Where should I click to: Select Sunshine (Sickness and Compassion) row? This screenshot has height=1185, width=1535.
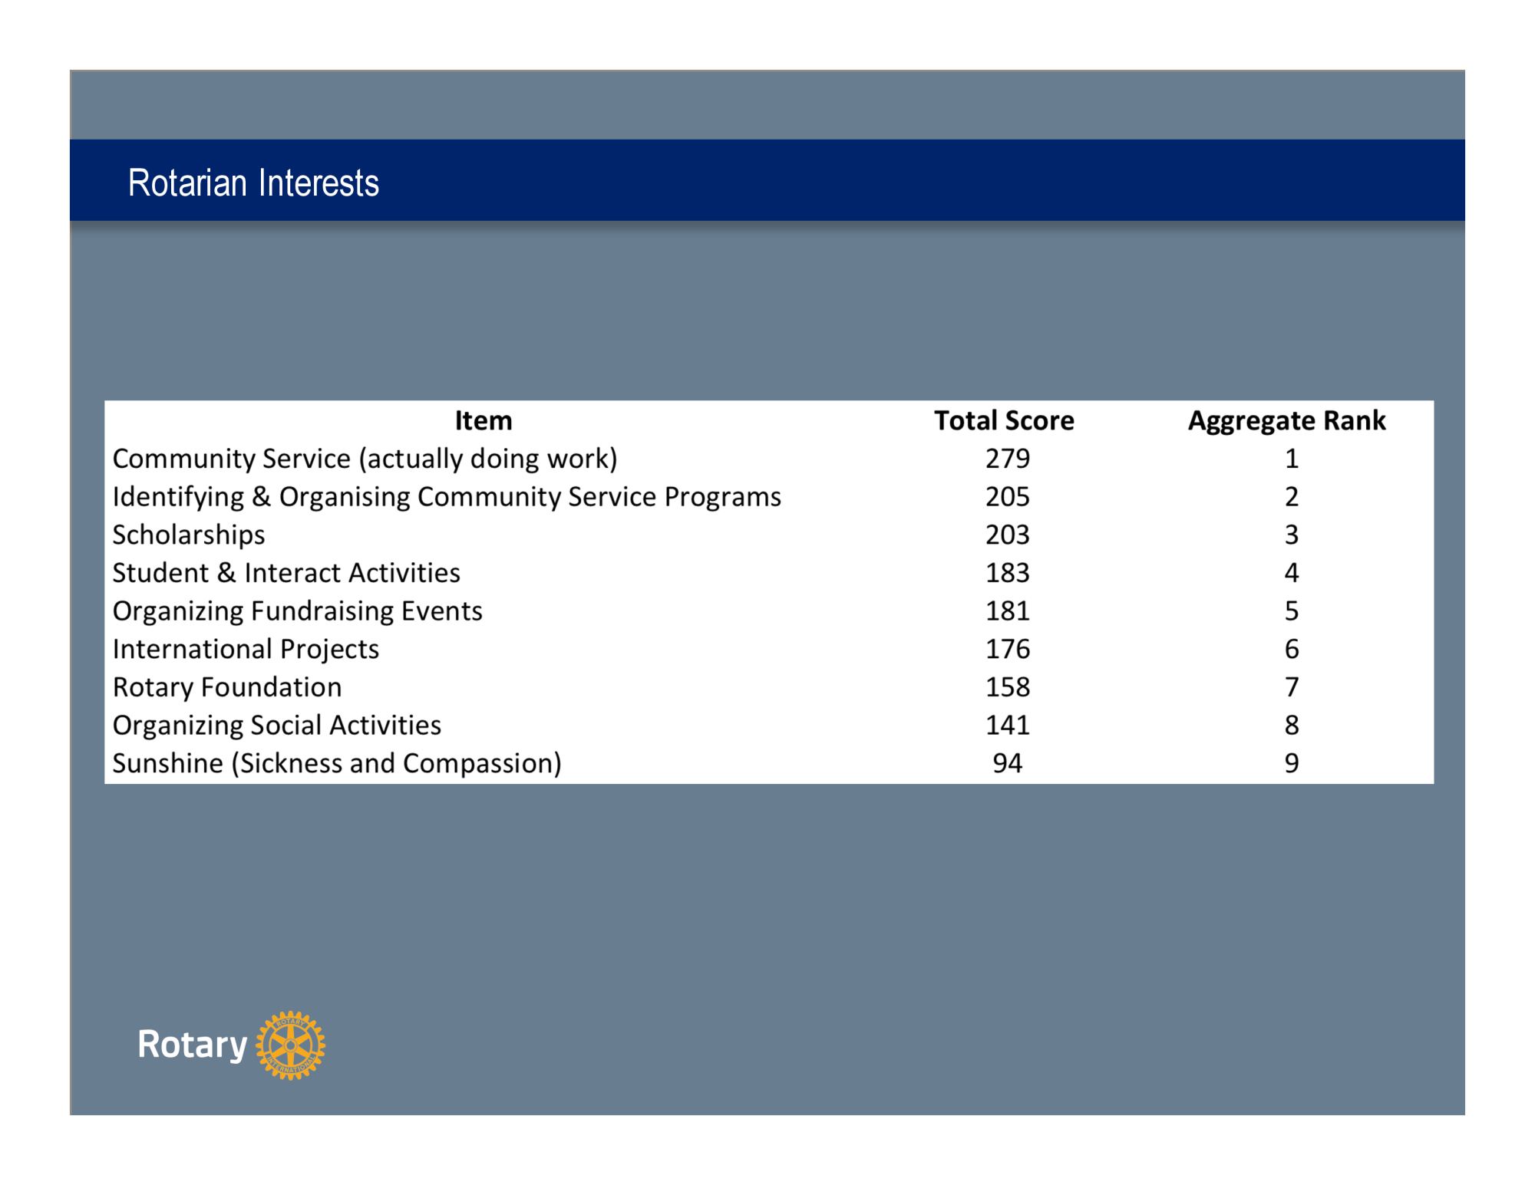(337, 763)
